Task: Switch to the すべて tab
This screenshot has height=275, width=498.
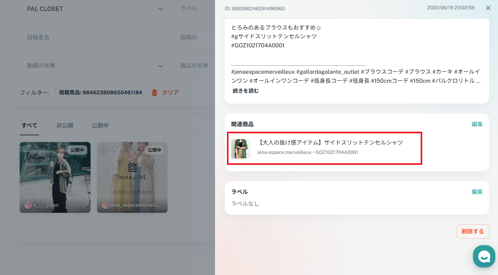Action: click(29, 126)
